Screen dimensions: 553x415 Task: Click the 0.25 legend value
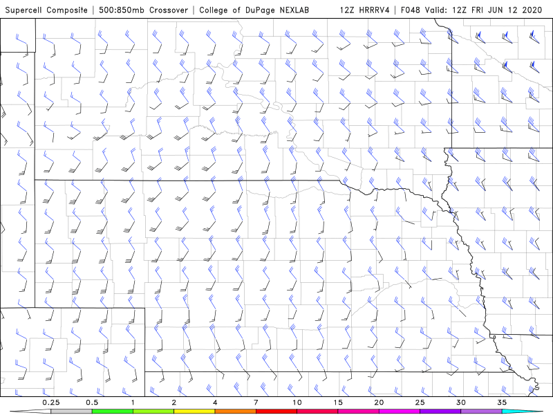(50, 403)
